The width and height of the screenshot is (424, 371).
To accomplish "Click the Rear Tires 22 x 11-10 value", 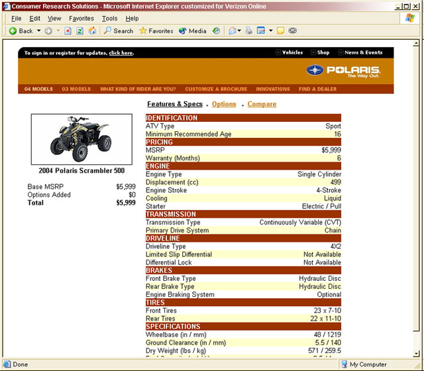I will (x=325, y=319).
